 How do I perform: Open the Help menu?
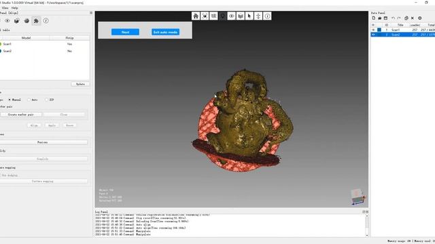(15, 8)
